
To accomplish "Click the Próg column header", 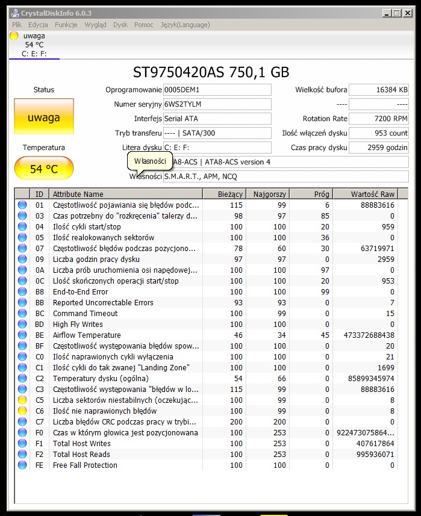I will pyautogui.click(x=311, y=194).
